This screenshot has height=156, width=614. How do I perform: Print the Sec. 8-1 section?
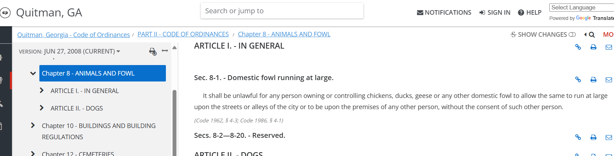593,79
